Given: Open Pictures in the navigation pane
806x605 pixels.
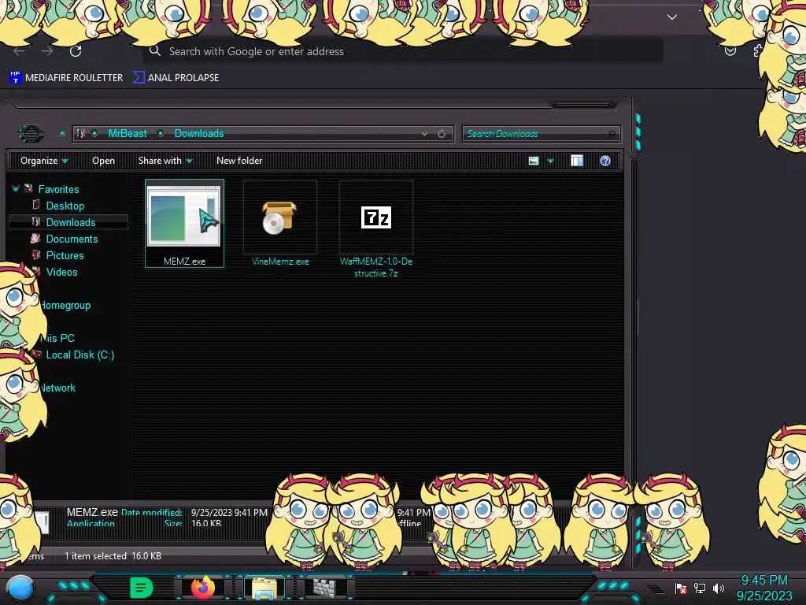Looking at the screenshot, I should pos(65,255).
